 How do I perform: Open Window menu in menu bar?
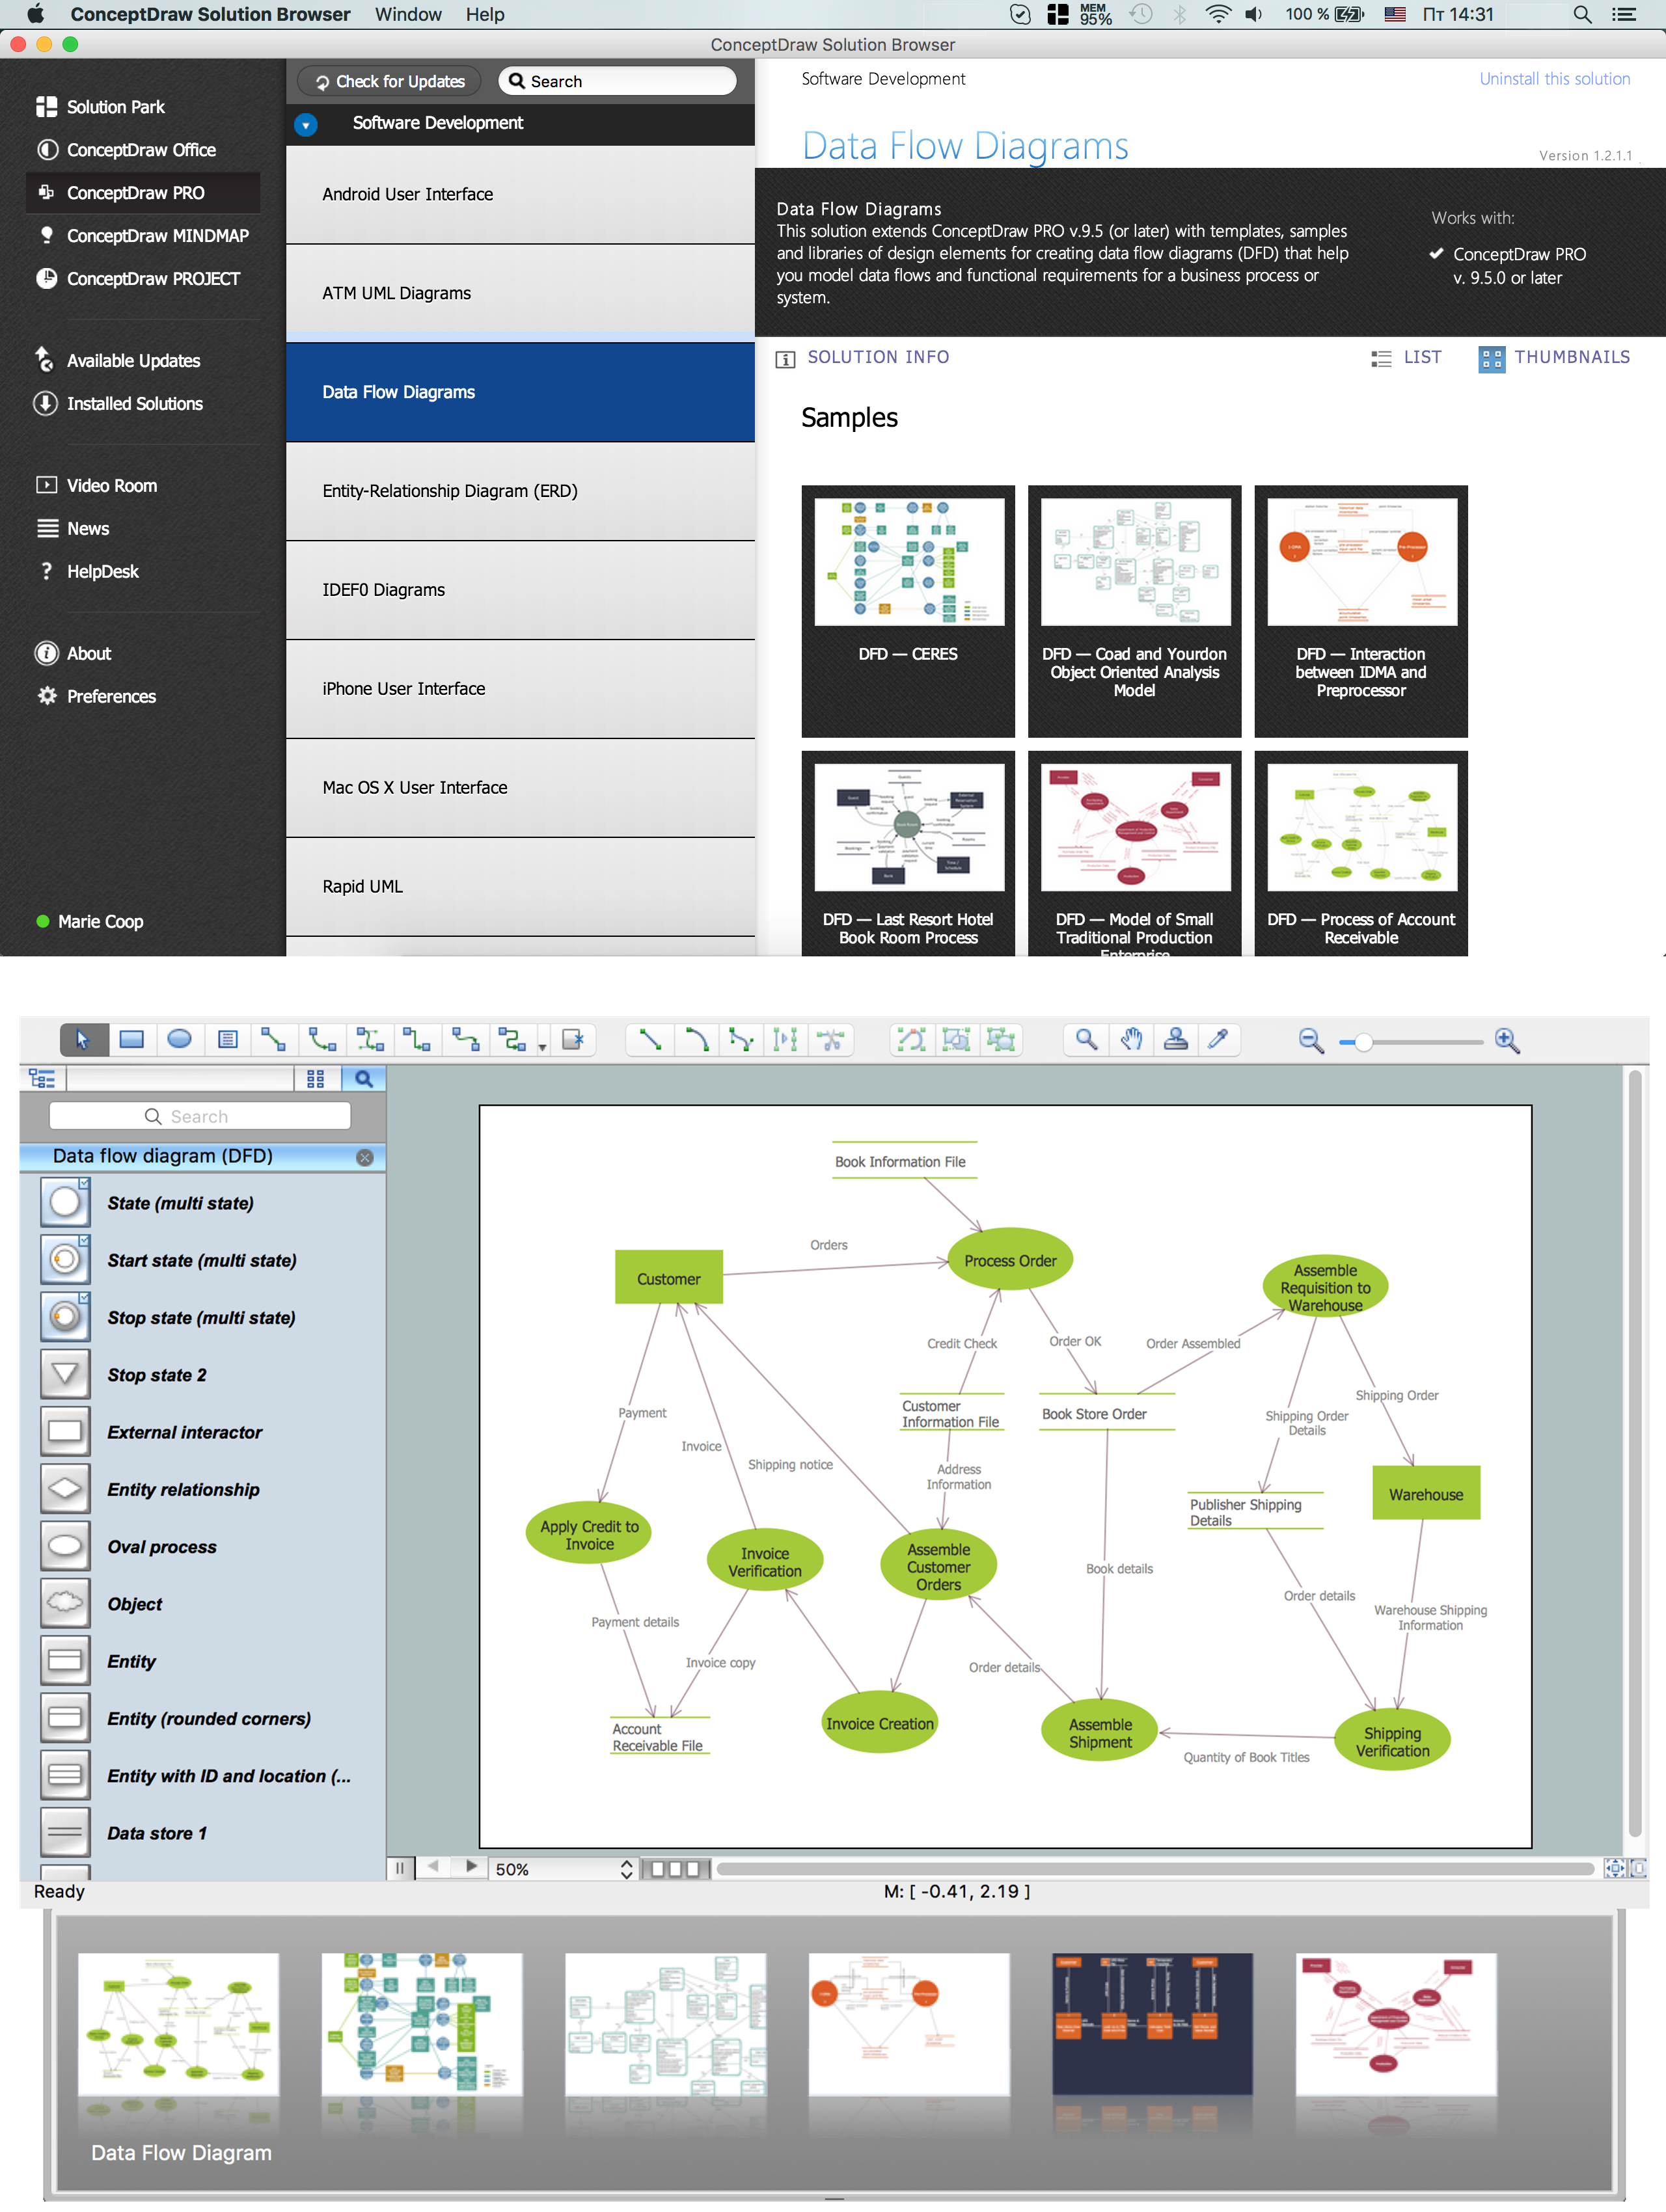408,14
